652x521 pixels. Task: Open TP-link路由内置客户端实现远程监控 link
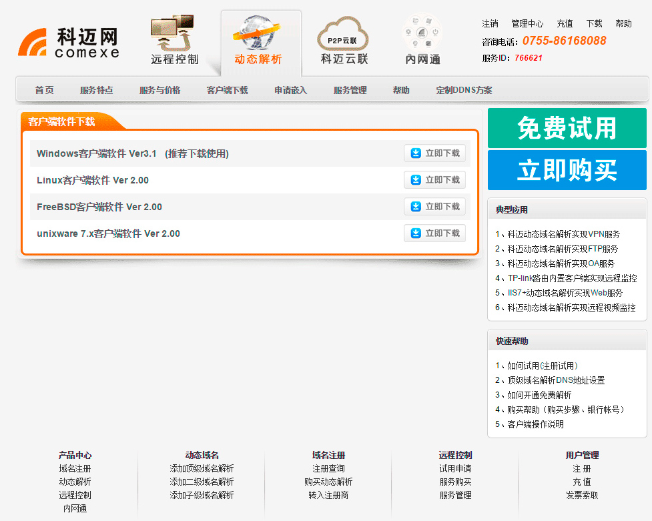[x=572, y=278]
